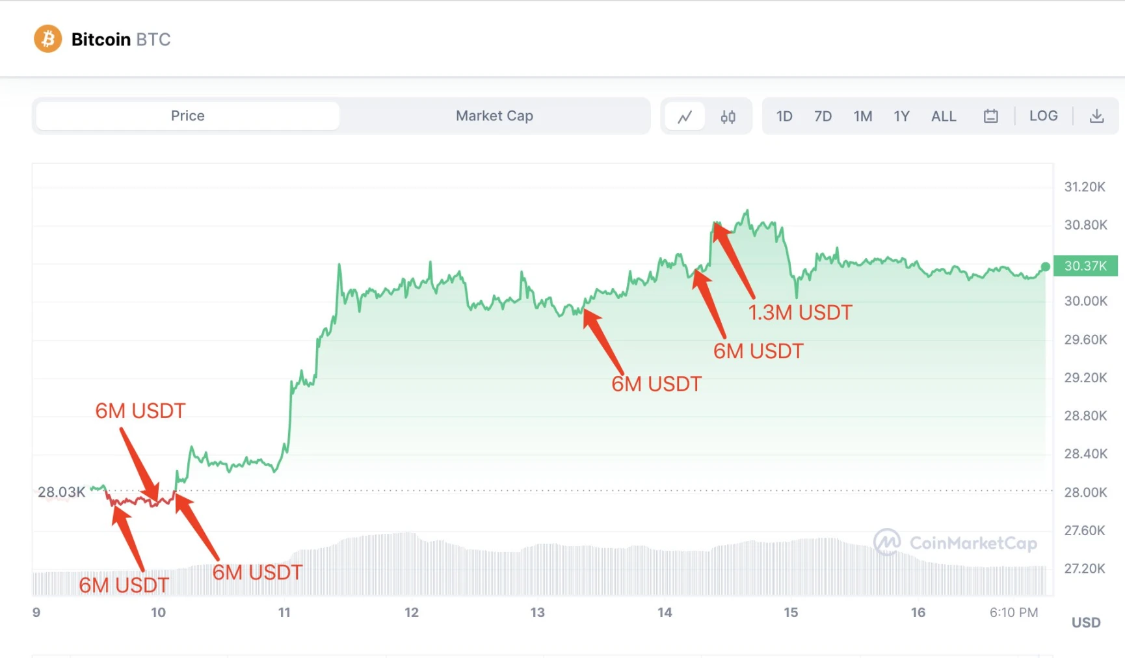Choose the 1M time range
This screenshot has height=658, width=1125.
point(863,116)
